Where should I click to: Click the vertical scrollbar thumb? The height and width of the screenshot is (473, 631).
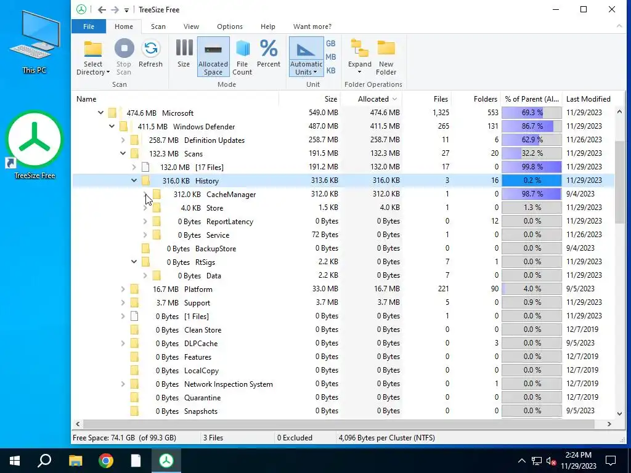click(619, 182)
